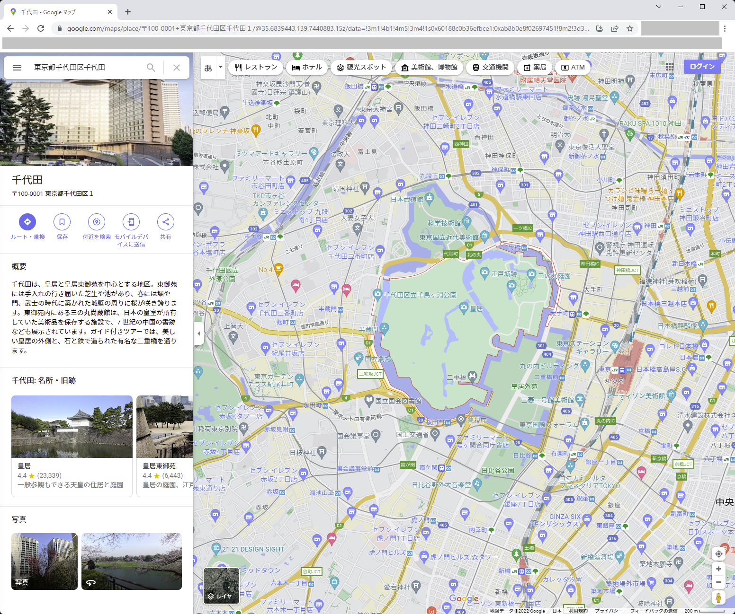Open the 写真 photo thumbnail

pyautogui.click(x=45, y=561)
